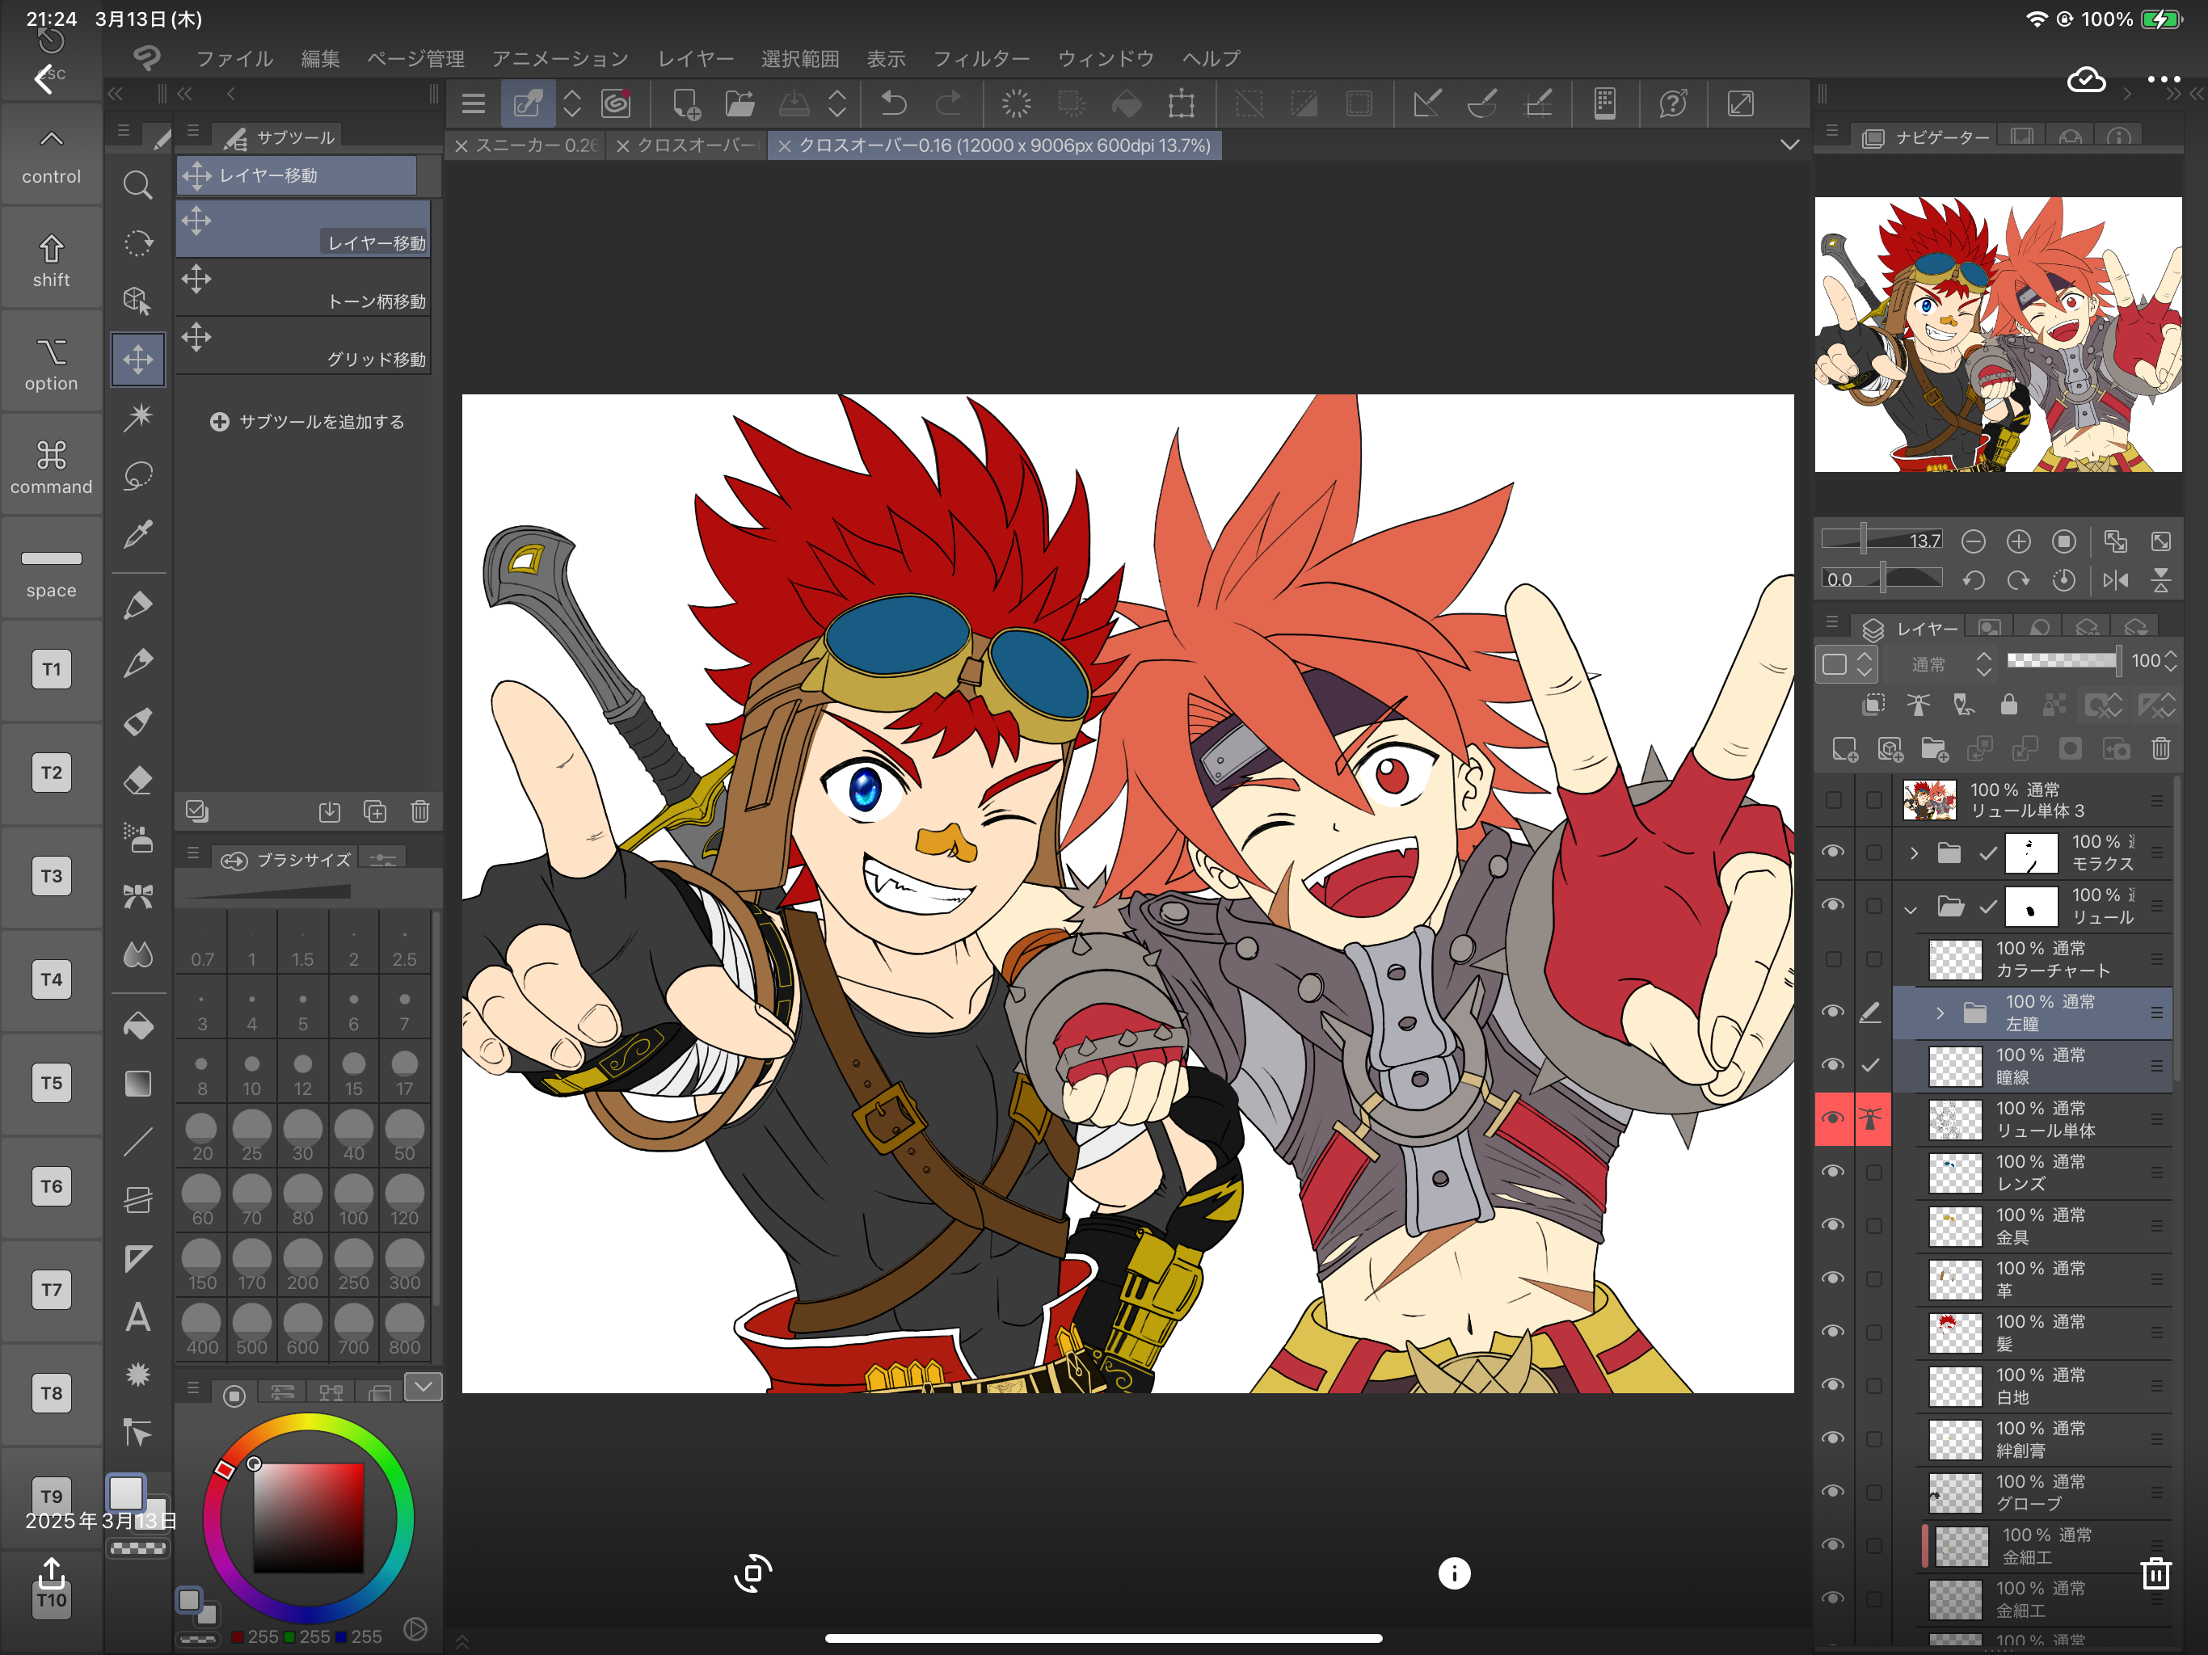Tap the T1 shortcut key
Viewport: 2208px width, 1655px height.
tap(52, 670)
